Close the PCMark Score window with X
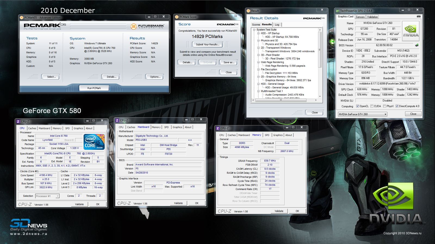435x244 pixels. 236,16
